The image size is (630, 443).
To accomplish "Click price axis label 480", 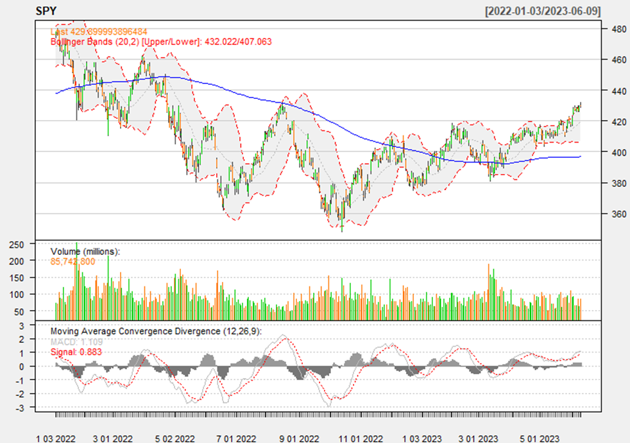I will [x=618, y=29].
